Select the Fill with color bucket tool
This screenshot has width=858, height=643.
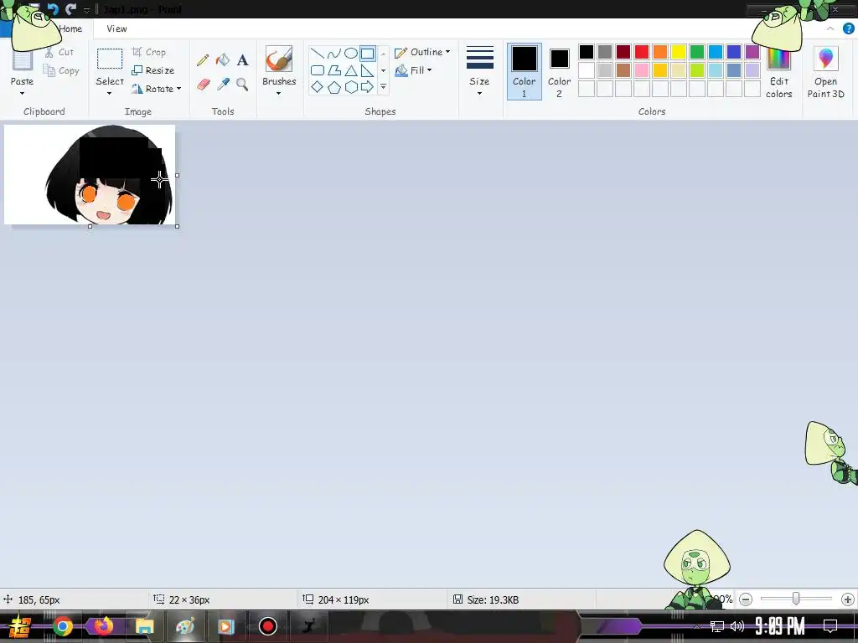point(223,59)
